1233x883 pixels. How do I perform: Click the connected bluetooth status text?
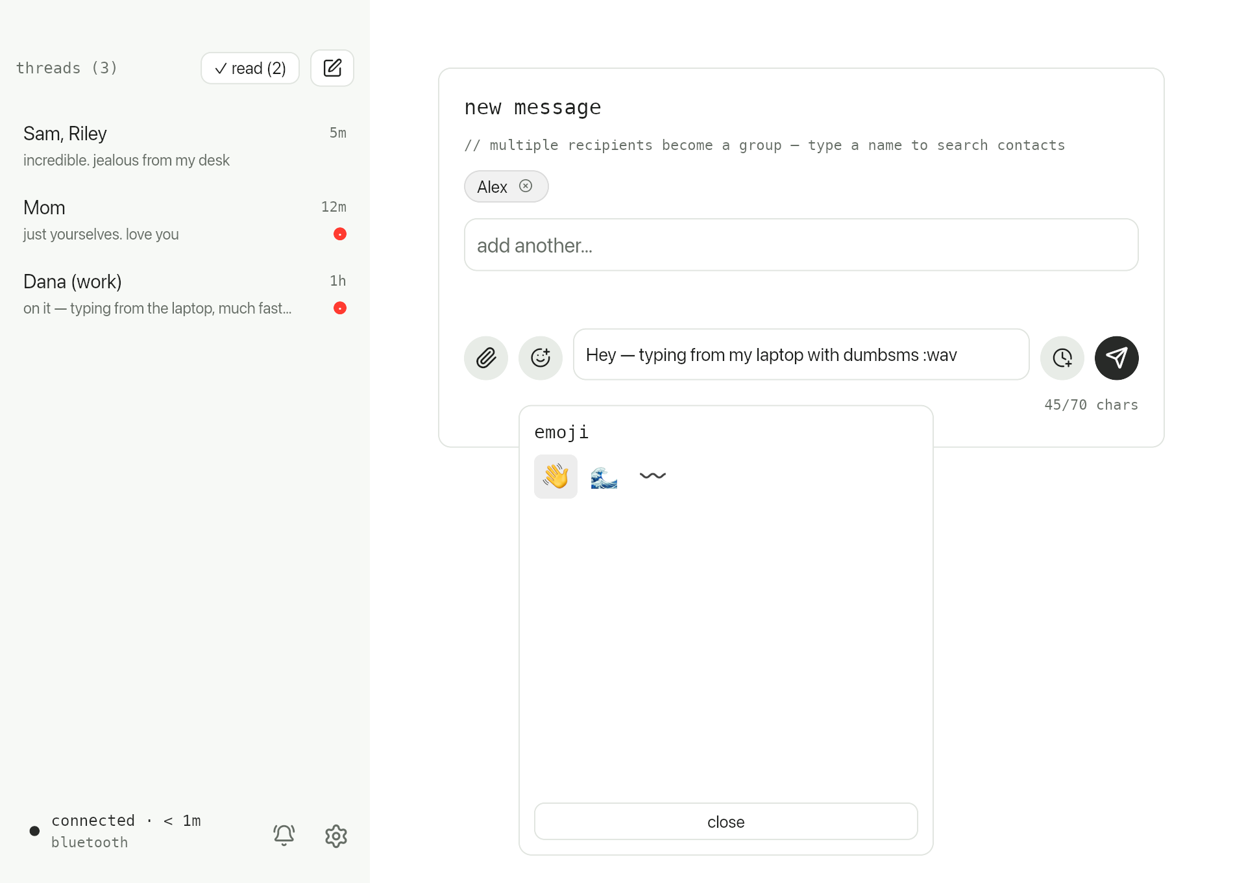(x=126, y=831)
